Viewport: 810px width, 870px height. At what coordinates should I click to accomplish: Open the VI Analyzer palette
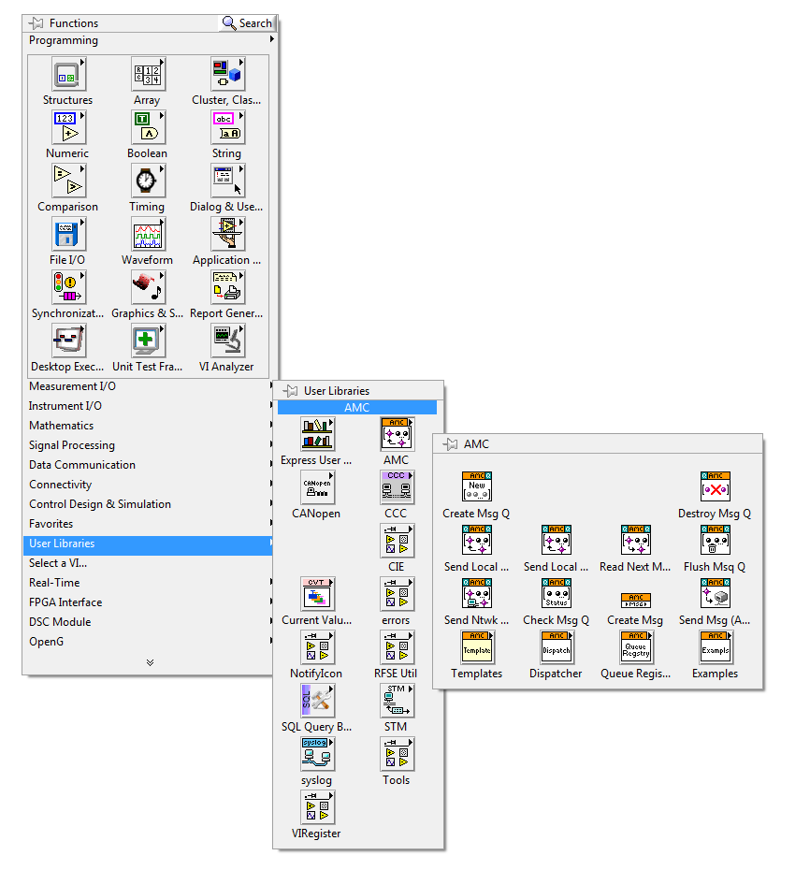click(x=227, y=341)
